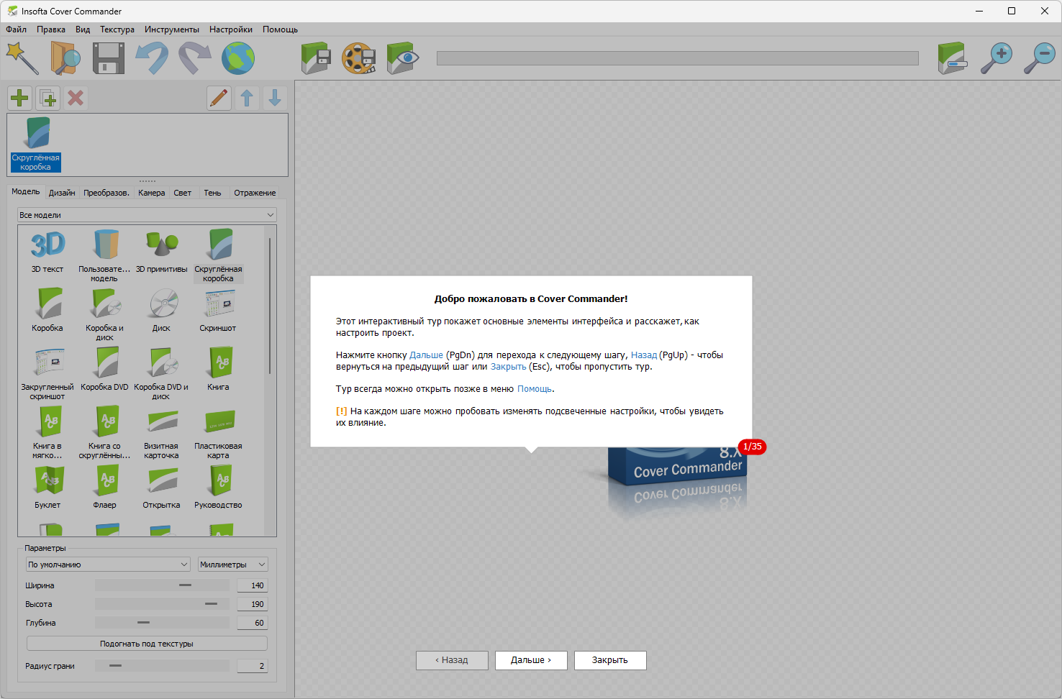Image resolution: width=1062 pixels, height=699 pixels.
Task: Open the Текстура menu
Action: [x=117, y=29]
